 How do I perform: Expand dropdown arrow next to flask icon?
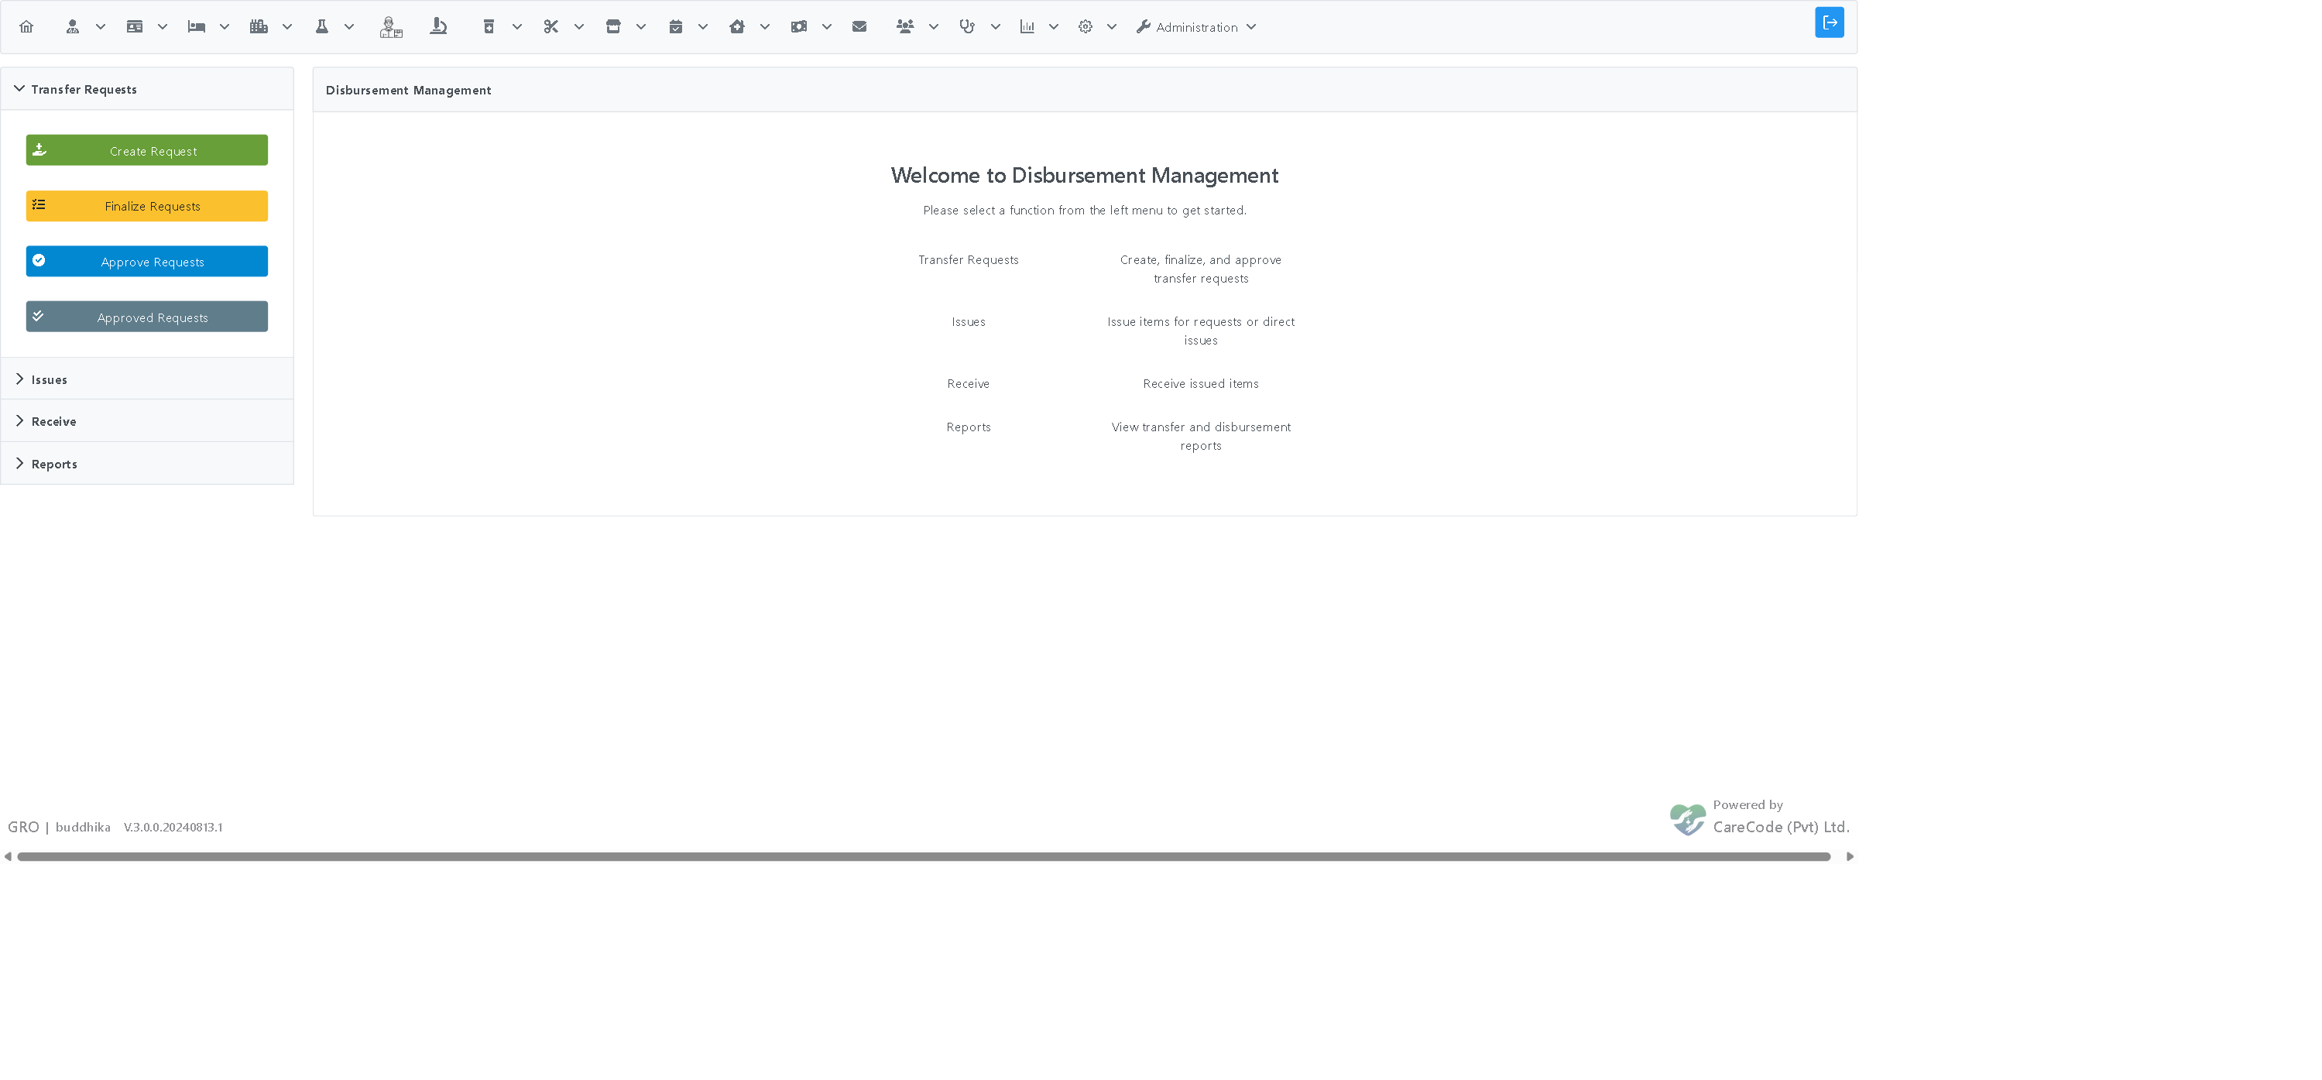click(349, 27)
